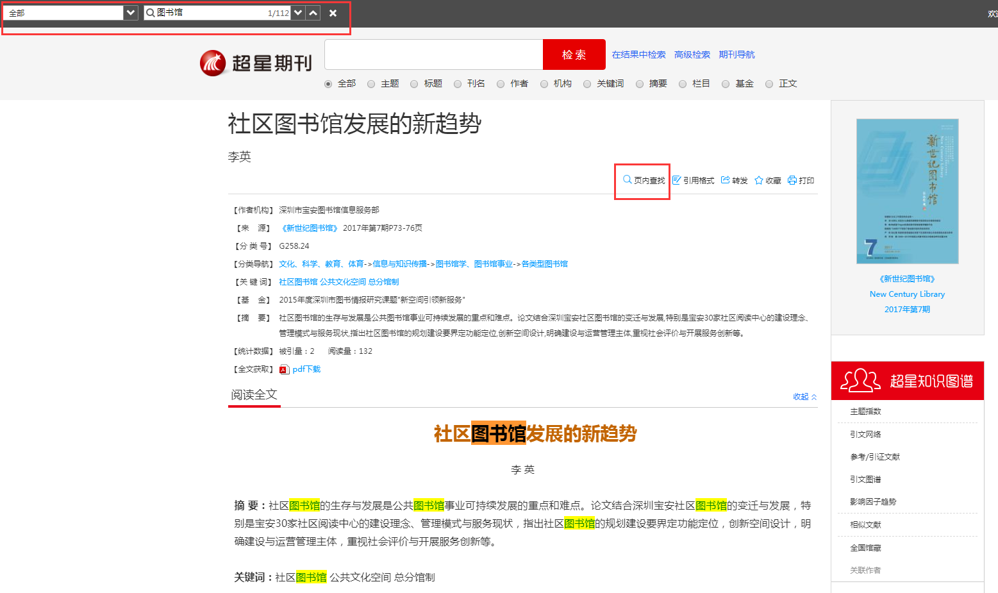
Task: Click the red 检索 search button
Action: click(574, 54)
